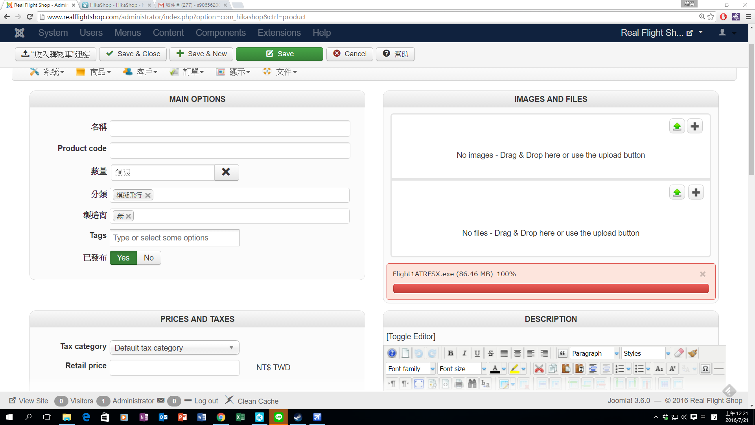This screenshot has width=755, height=425.
Task: Open the LINE app in taskbar
Action: (x=279, y=417)
